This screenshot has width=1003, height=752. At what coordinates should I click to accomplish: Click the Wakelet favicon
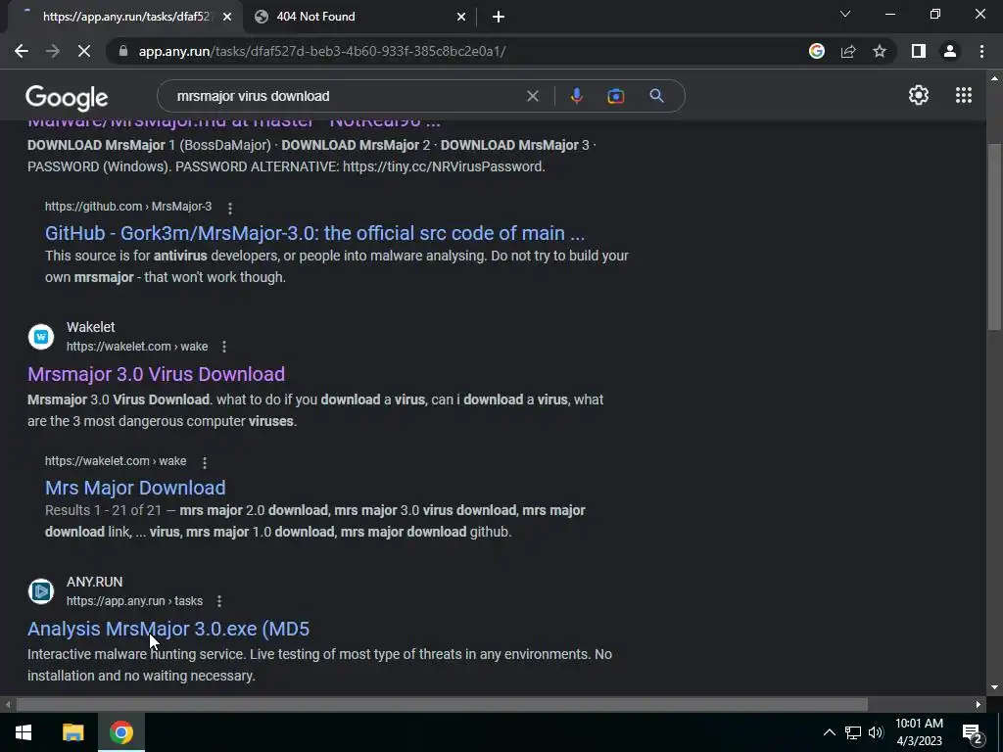(41, 337)
